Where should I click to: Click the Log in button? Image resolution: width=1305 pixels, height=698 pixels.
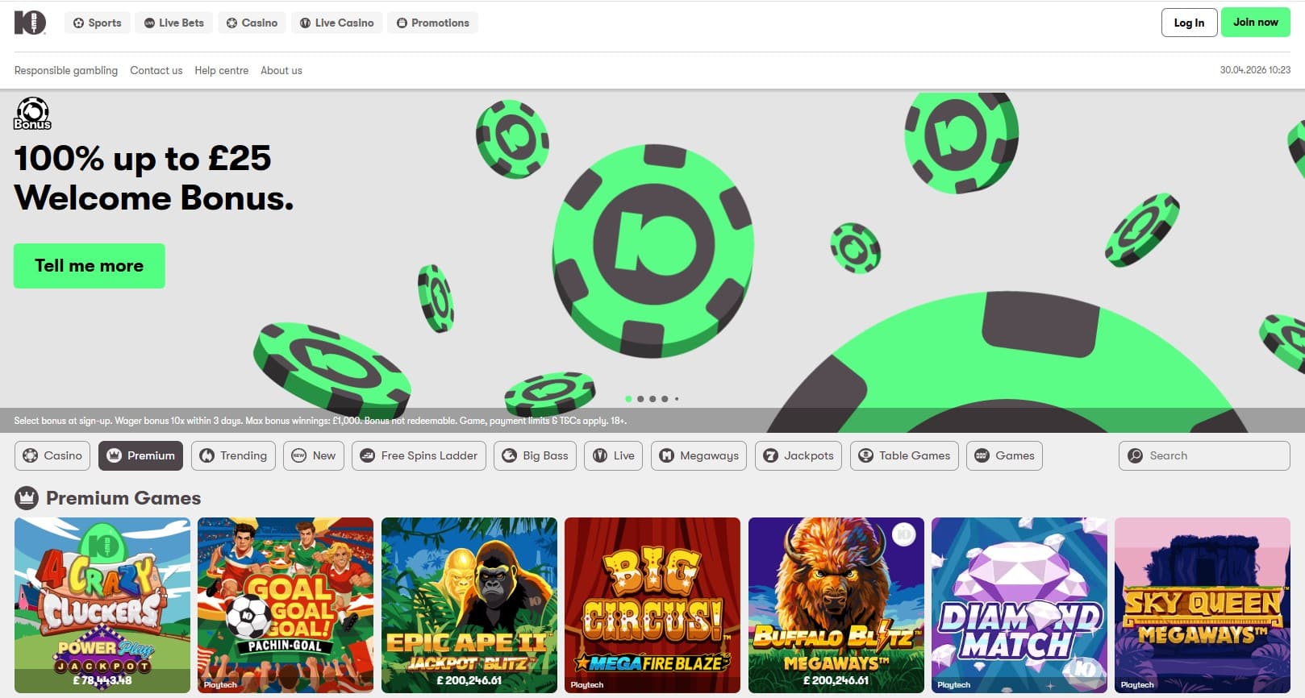click(x=1189, y=23)
